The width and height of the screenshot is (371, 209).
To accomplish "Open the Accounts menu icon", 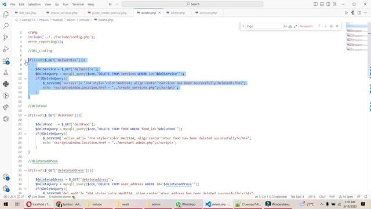I will pyautogui.click(x=6, y=176).
